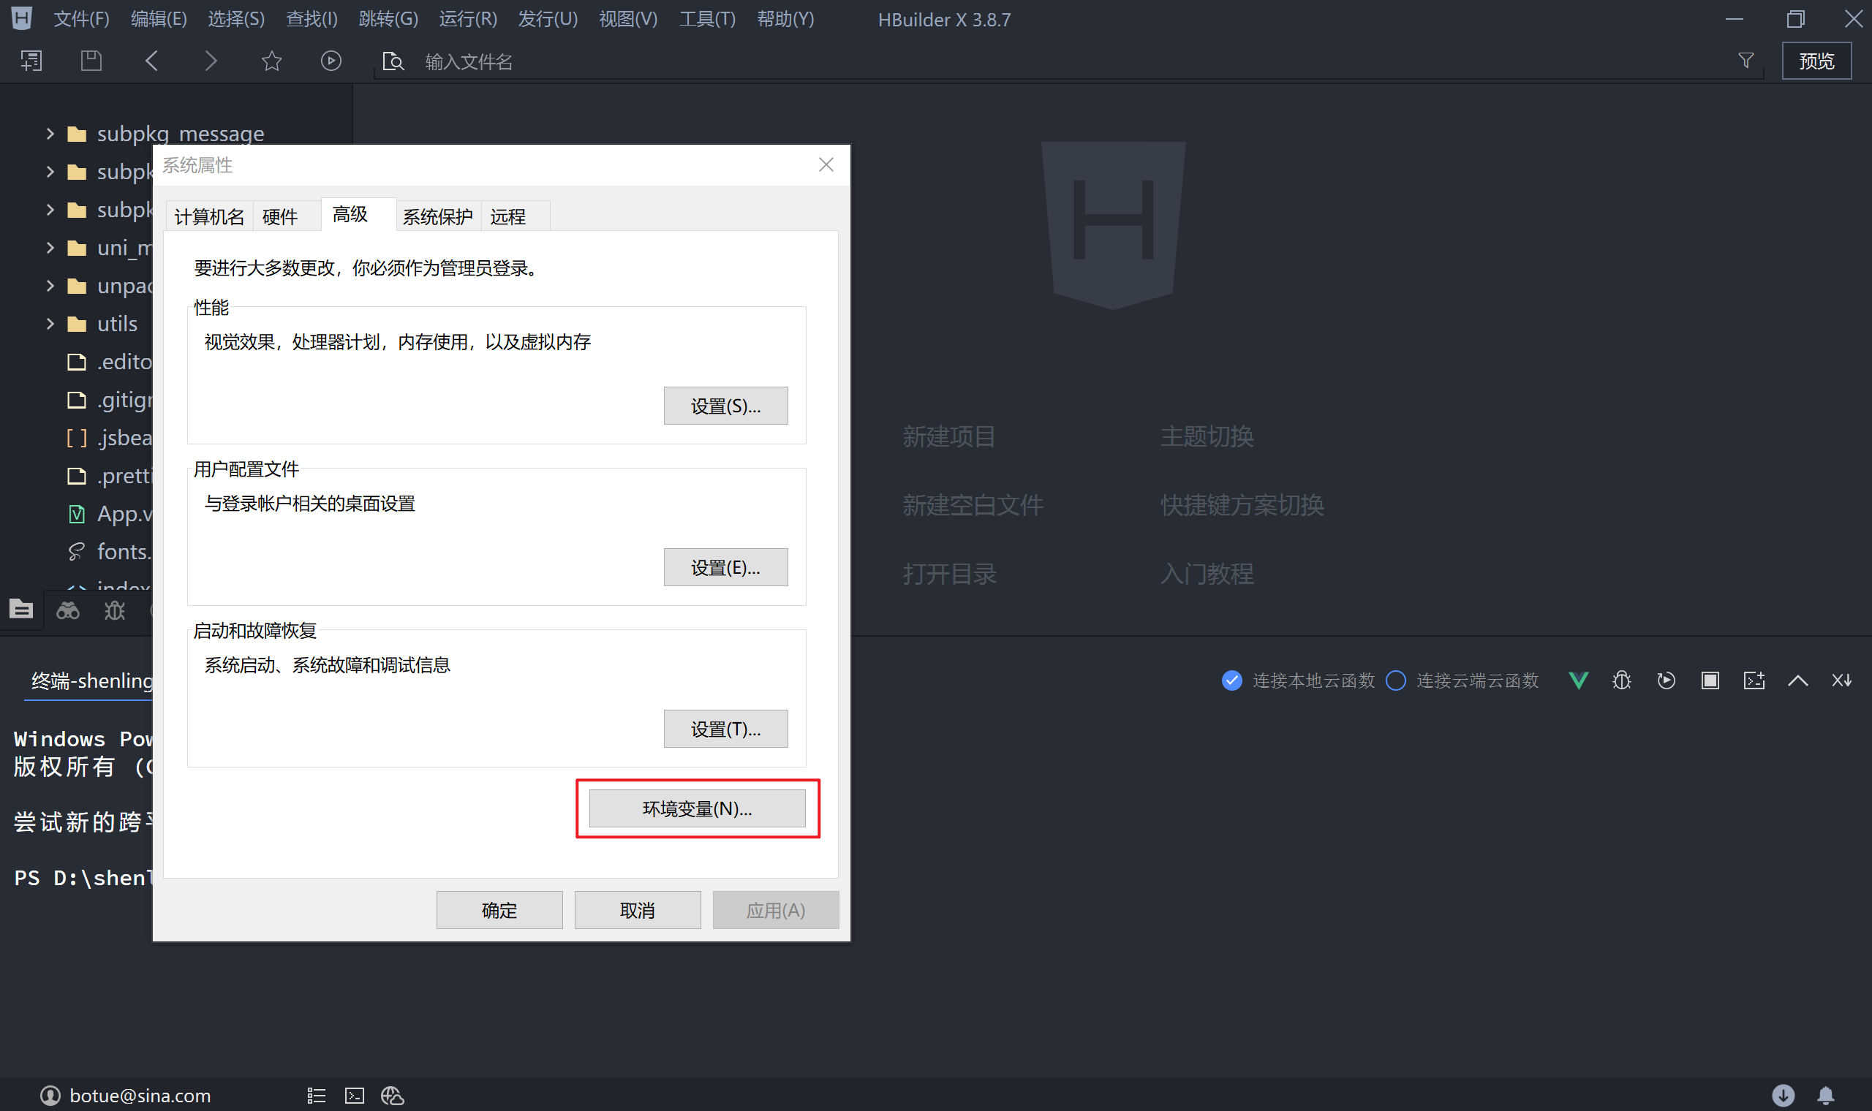Click the 输入文件名 search field
Viewport: 1872px width, 1111px height.
click(674, 61)
